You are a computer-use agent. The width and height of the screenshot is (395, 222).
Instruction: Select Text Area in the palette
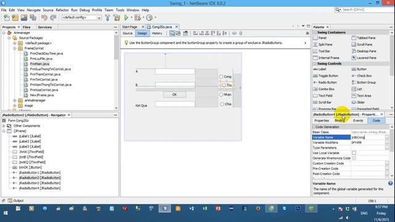click(361, 96)
